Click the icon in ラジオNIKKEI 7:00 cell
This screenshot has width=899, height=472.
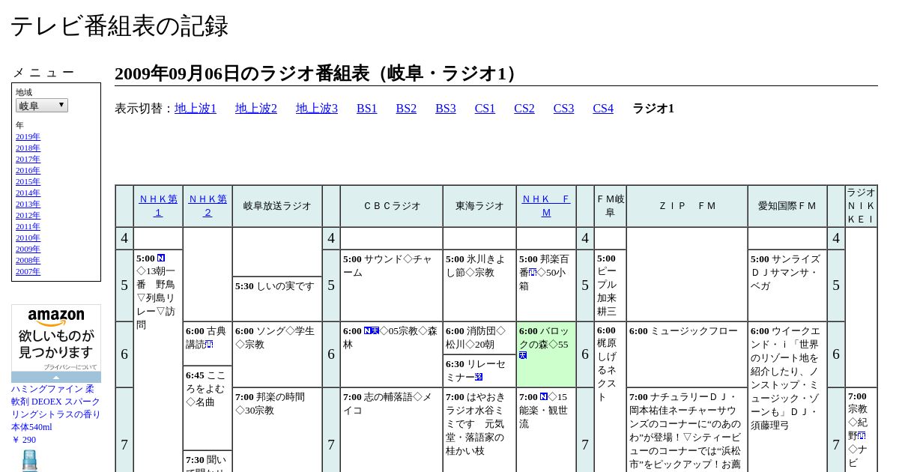pyautogui.click(x=862, y=435)
